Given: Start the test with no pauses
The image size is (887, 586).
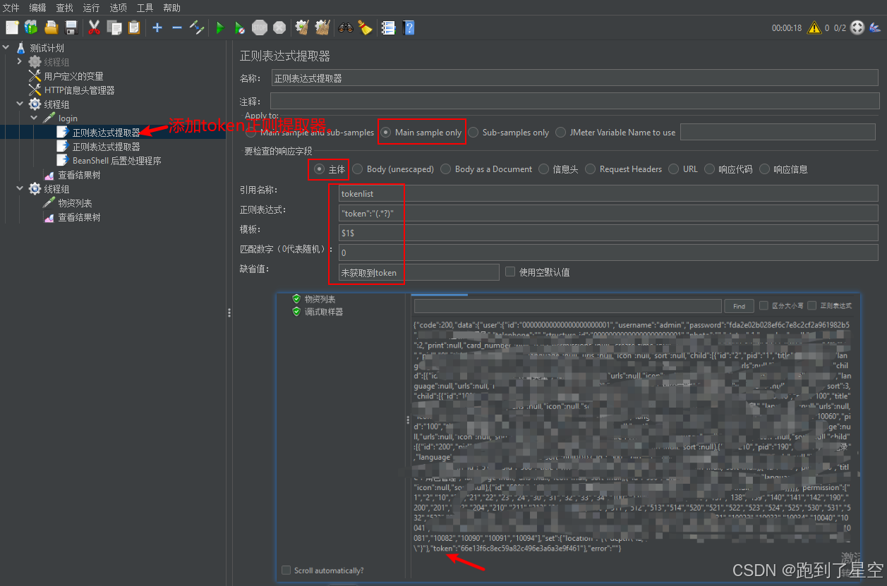Looking at the screenshot, I should tap(240, 28).
